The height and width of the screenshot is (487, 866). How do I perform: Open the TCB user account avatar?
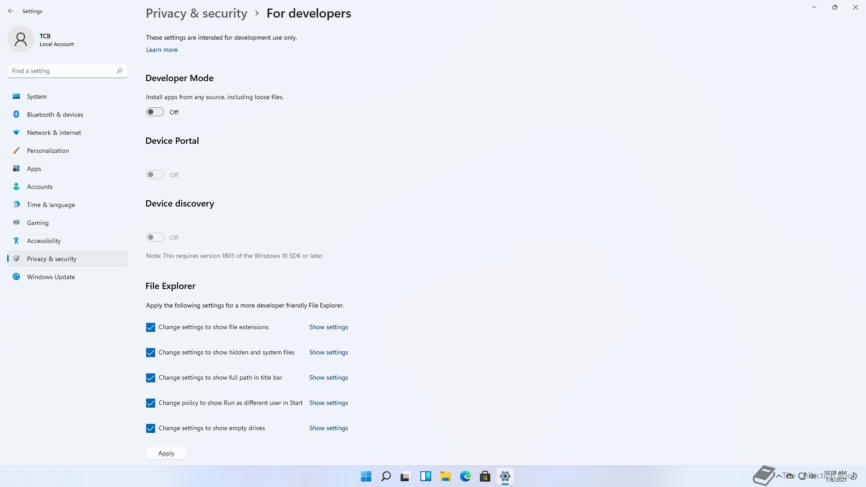[21, 39]
